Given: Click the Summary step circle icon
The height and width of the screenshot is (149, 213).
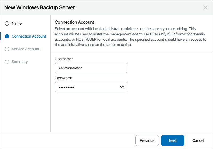Looking at the screenshot, I should (7, 62).
